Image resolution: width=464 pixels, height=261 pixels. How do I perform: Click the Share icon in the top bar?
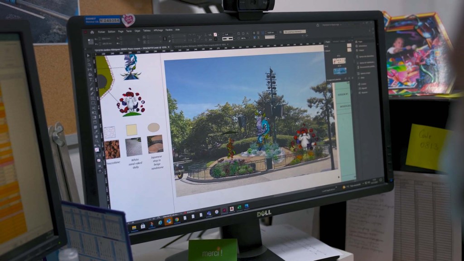click(318, 25)
